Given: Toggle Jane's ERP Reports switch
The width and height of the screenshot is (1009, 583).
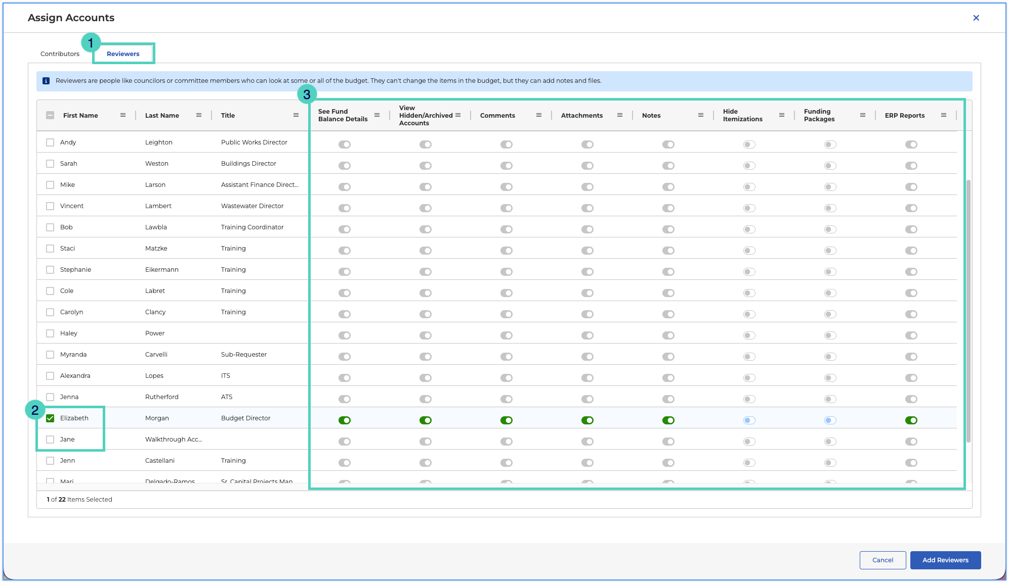Looking at the screenshot, I should 911,442.
